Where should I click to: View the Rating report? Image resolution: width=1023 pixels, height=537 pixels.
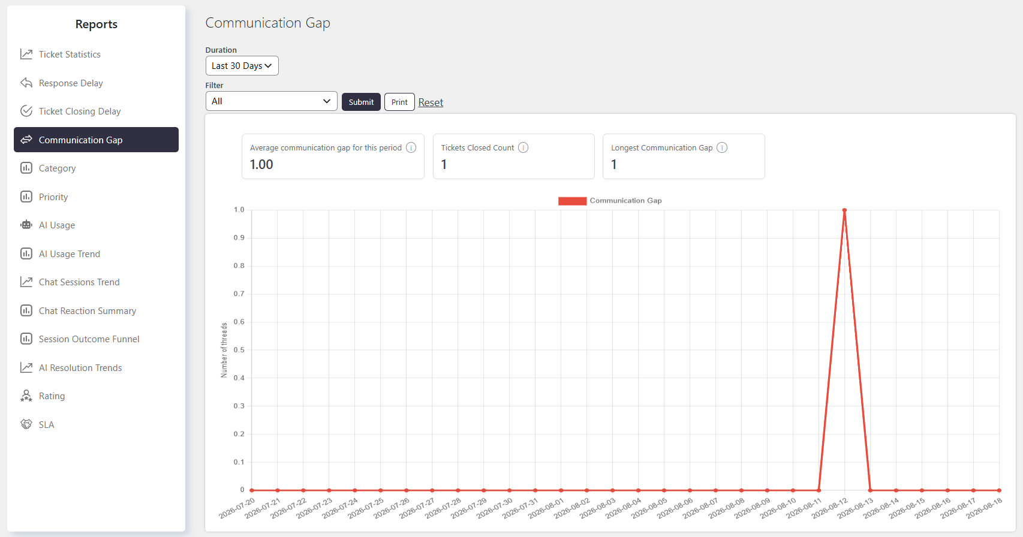coord(96,396)
